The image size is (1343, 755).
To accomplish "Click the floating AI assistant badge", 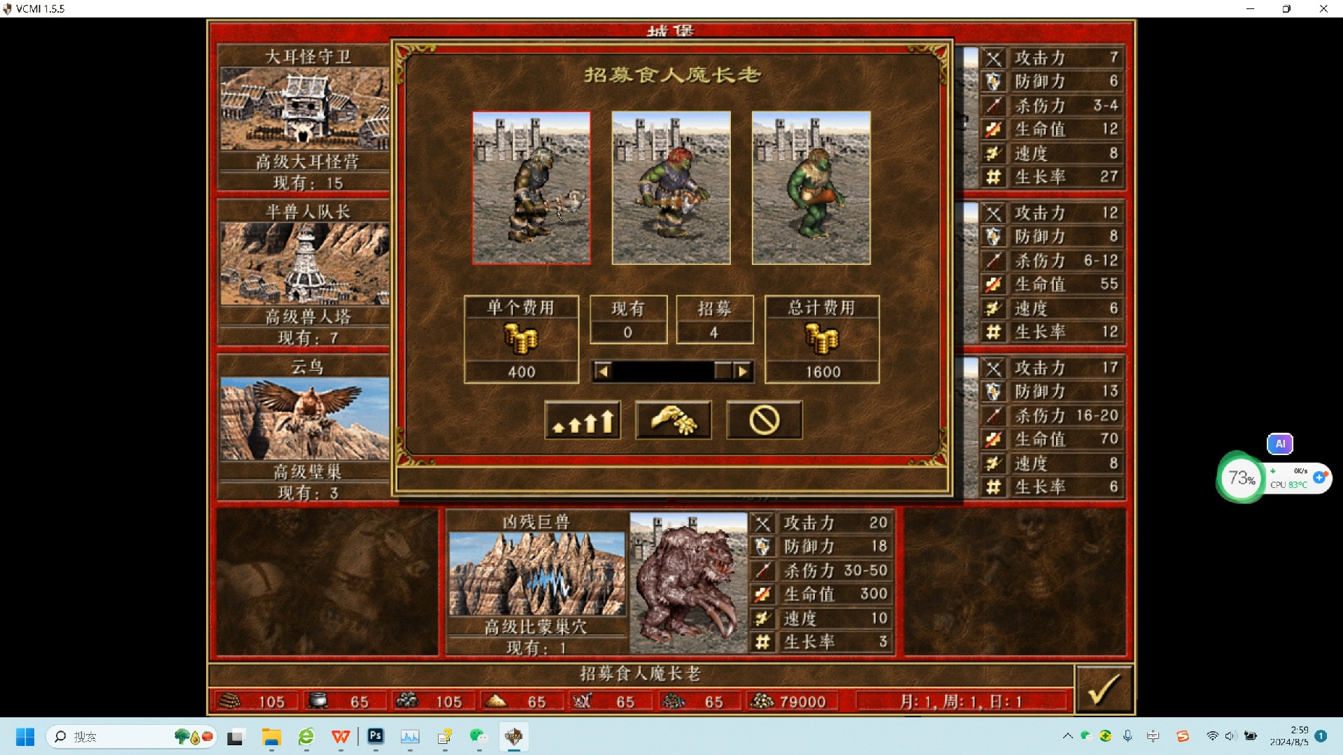I will point(1280,443).
